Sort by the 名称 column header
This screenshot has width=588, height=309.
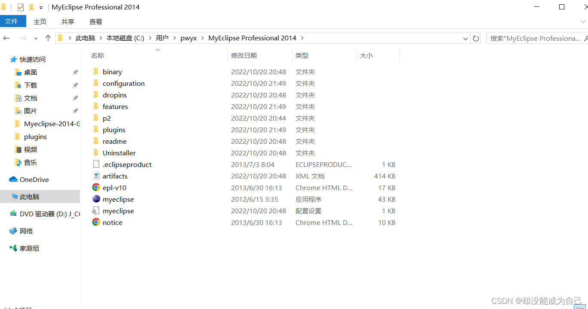(97, 55)
